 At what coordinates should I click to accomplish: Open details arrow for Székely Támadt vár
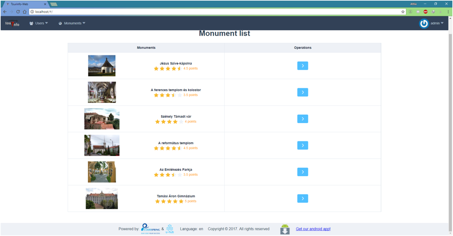tap(302, 119)
